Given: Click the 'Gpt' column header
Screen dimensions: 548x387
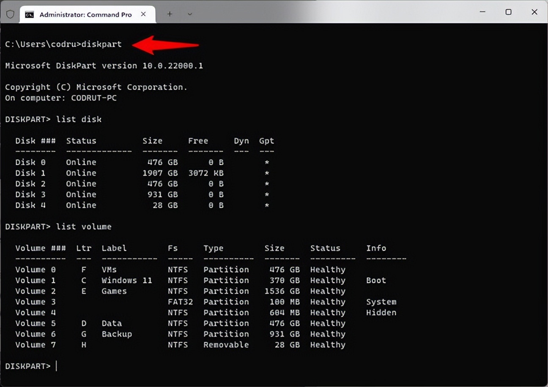Looking at the screenshot, I should tap(267, 141).
